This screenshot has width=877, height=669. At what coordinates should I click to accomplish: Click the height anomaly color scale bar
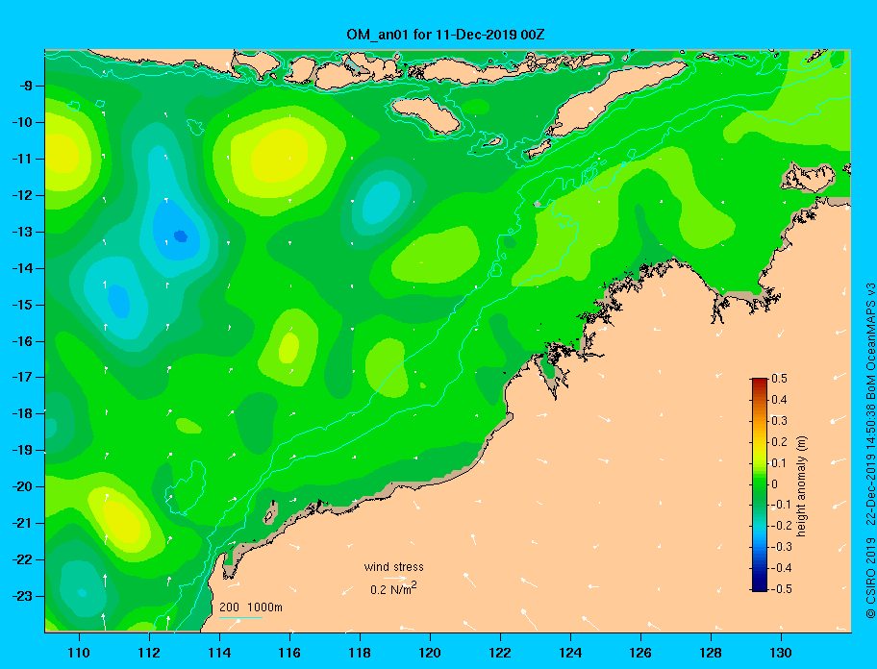coord(760,484)
